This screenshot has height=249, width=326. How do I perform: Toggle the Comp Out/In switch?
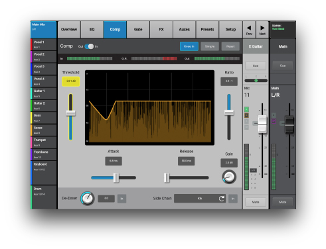coord(89,46)
